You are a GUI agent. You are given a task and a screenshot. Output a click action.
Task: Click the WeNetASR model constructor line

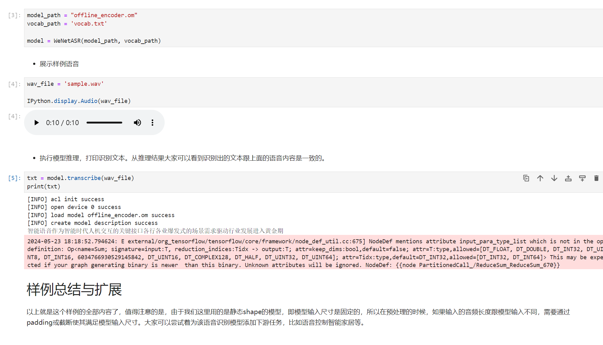[x=94, y=41]
